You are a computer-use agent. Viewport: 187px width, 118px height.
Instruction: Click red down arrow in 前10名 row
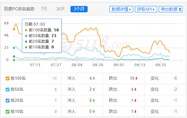[x=135, y=112]
